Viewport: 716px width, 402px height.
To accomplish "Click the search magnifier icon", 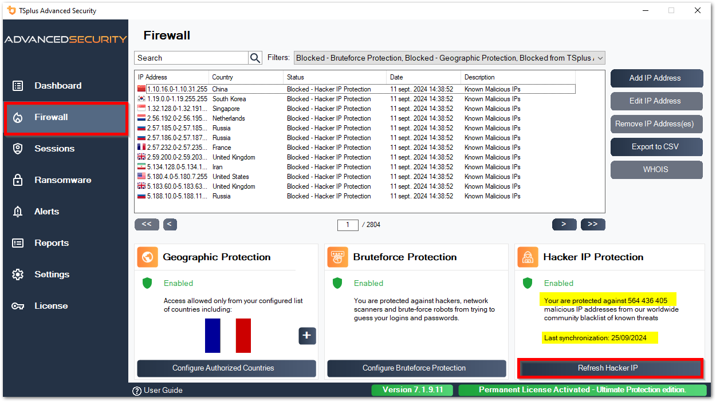I will (255, 57).
